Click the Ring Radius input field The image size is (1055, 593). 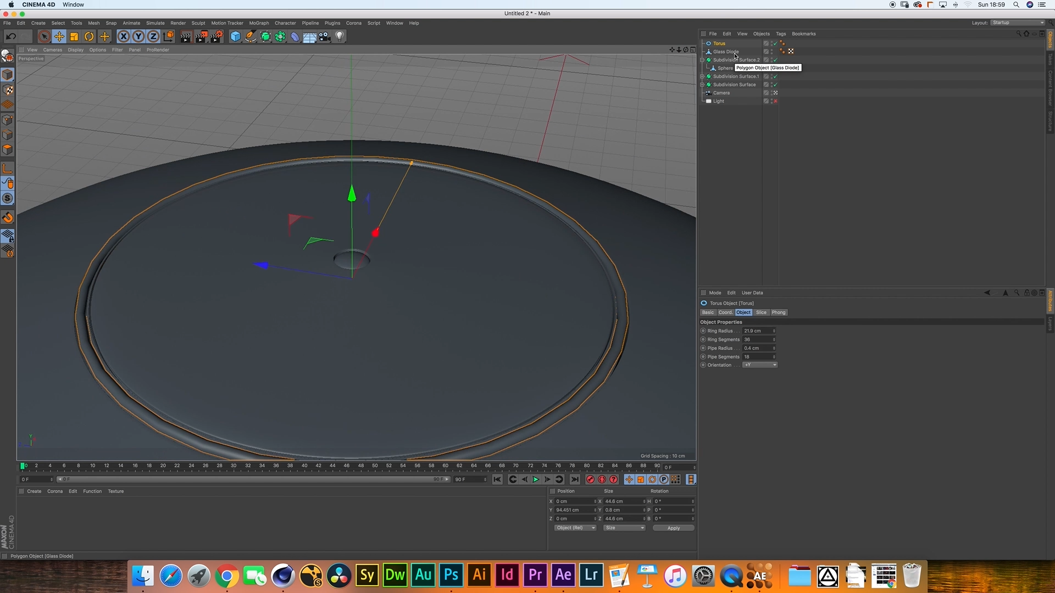[757, 331]
